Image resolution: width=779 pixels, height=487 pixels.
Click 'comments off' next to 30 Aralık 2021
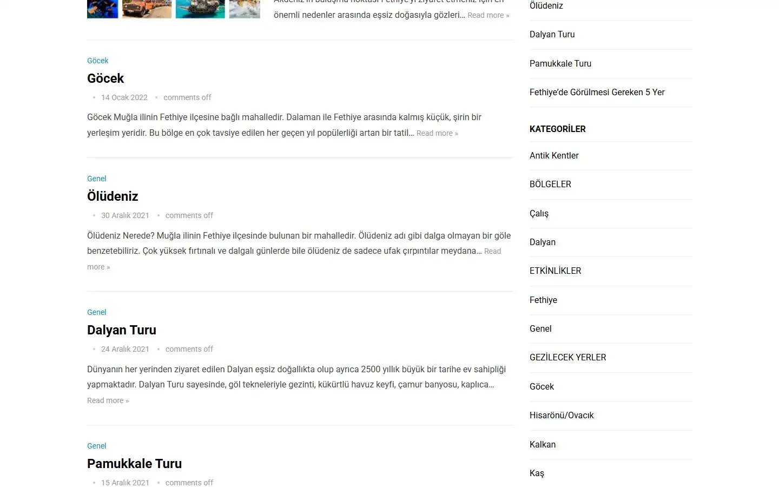[189, 215]
